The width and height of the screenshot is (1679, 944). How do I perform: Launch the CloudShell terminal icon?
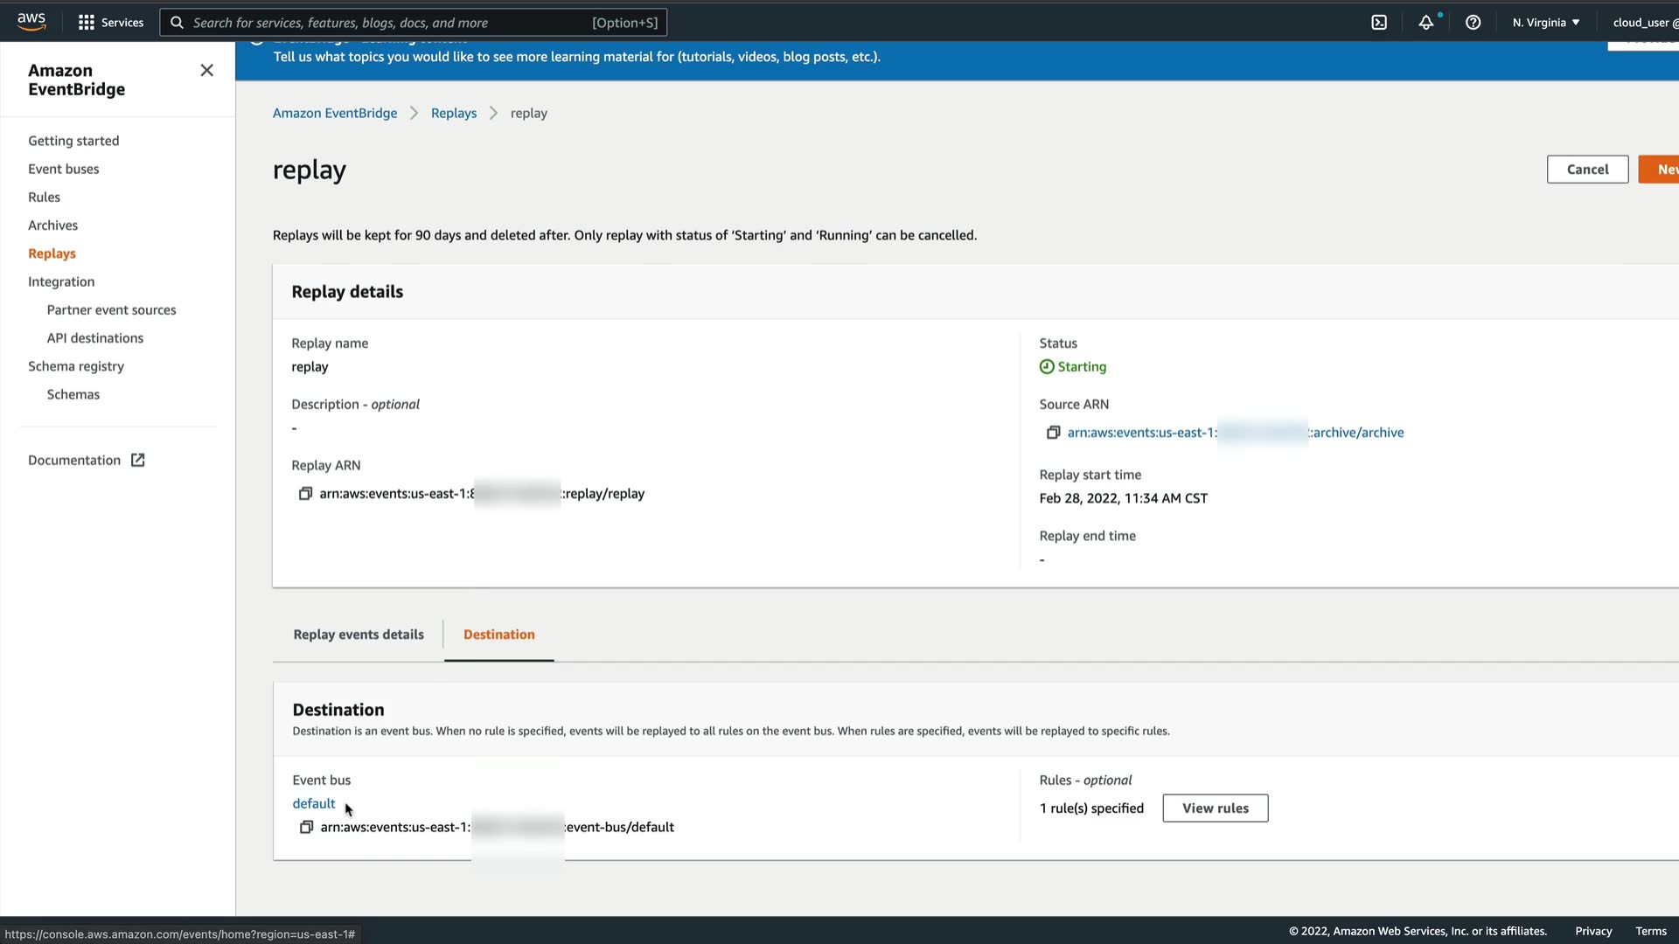click(1379, 23)
